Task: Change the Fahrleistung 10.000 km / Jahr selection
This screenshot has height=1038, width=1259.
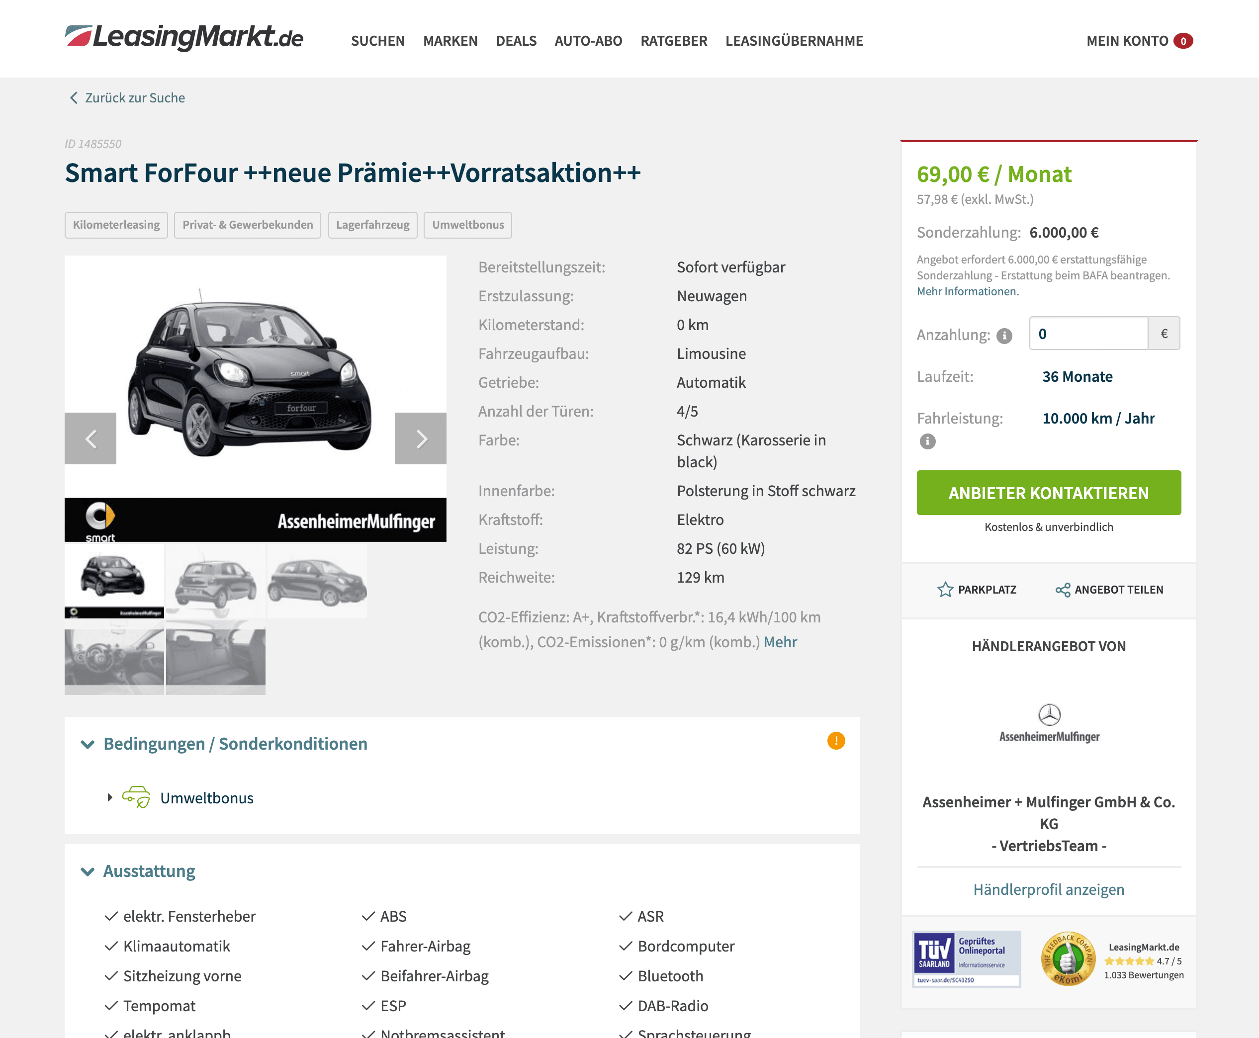Action: (x=1098, y=418)
